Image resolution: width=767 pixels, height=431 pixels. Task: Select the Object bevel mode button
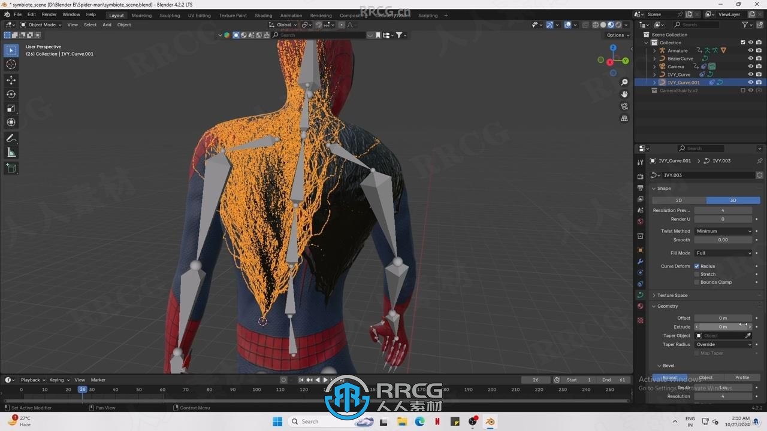[706, 378]
